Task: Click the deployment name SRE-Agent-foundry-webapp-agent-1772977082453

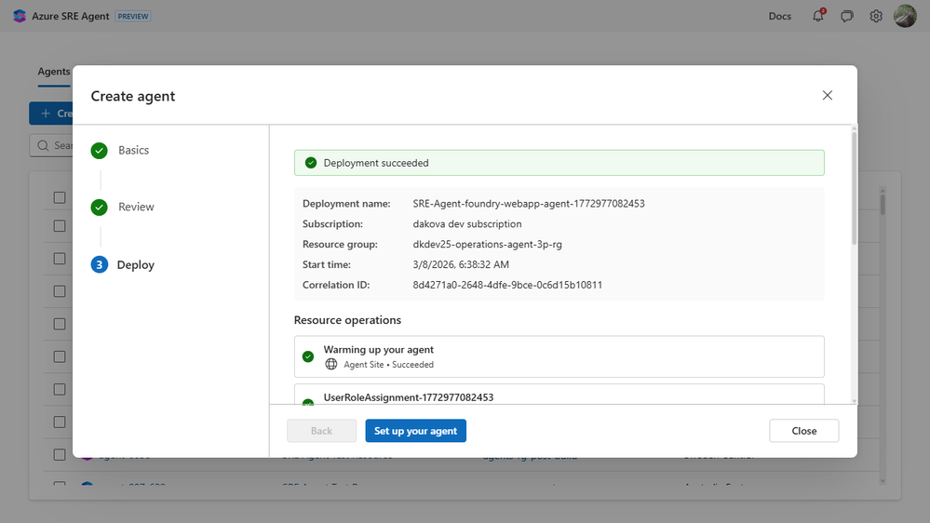Action: click(529, 204)
